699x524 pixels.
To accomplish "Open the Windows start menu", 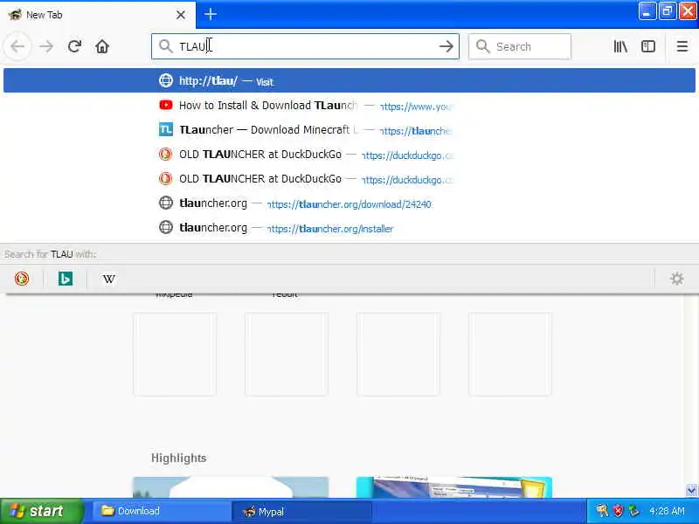I will click(x=41, y=511).
